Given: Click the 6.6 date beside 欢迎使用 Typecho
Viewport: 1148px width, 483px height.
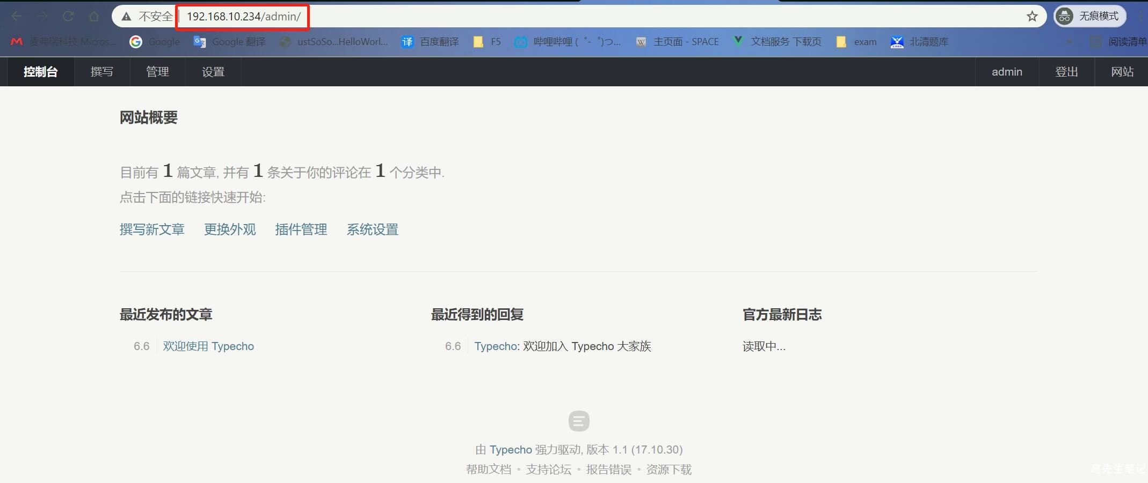Looking at the screenshot, I should coord(142,346).
